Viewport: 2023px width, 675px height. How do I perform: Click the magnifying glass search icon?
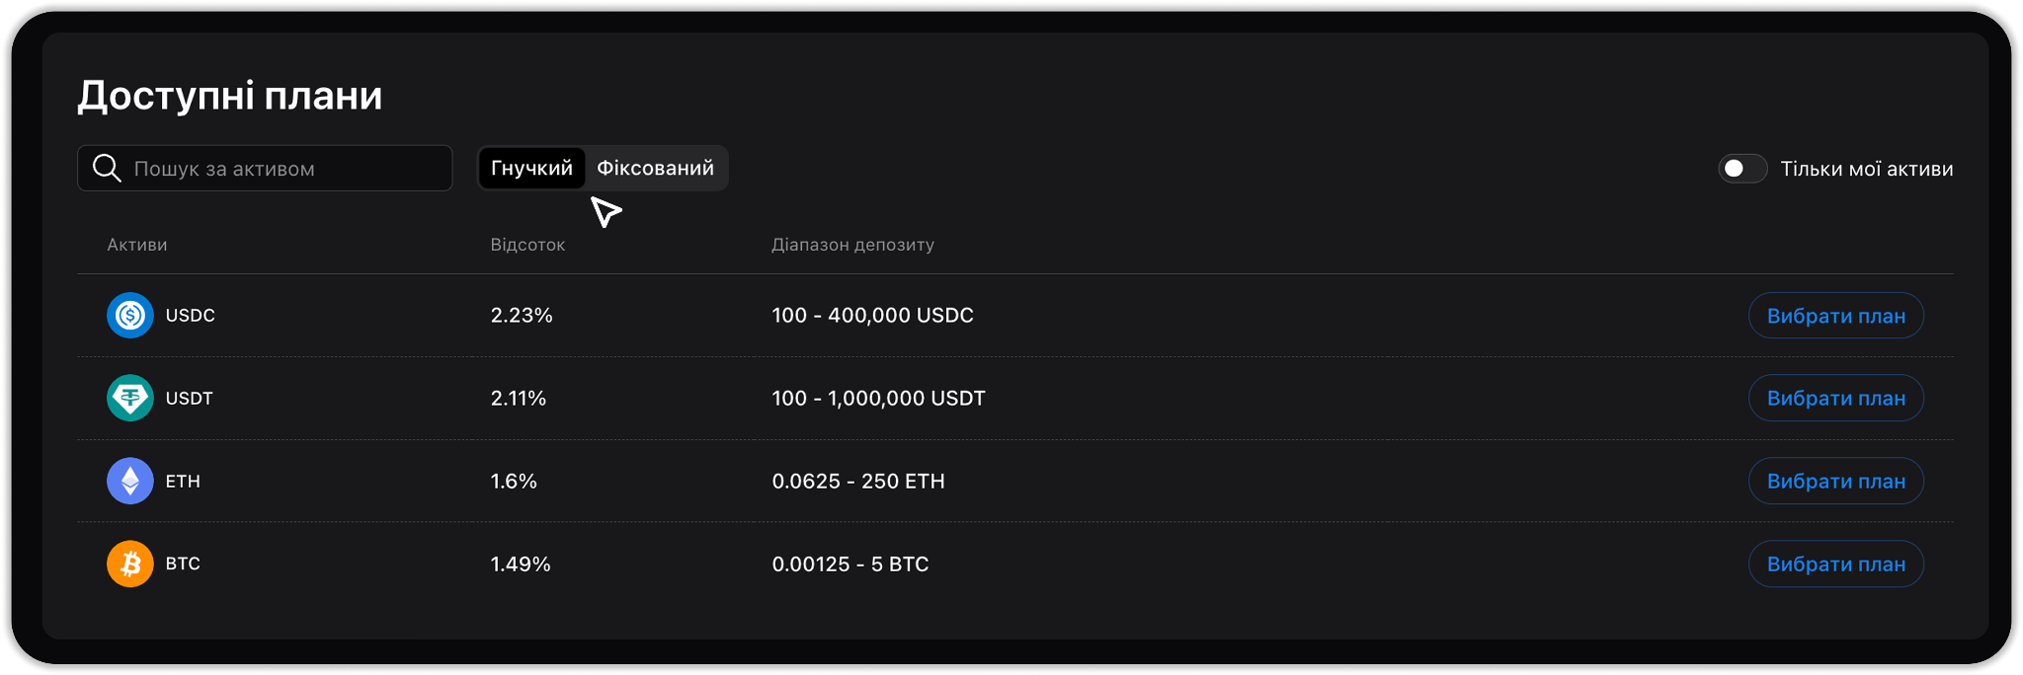tap(107, 169)
